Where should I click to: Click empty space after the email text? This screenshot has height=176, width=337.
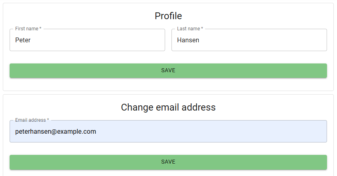[x=212, y=131]
